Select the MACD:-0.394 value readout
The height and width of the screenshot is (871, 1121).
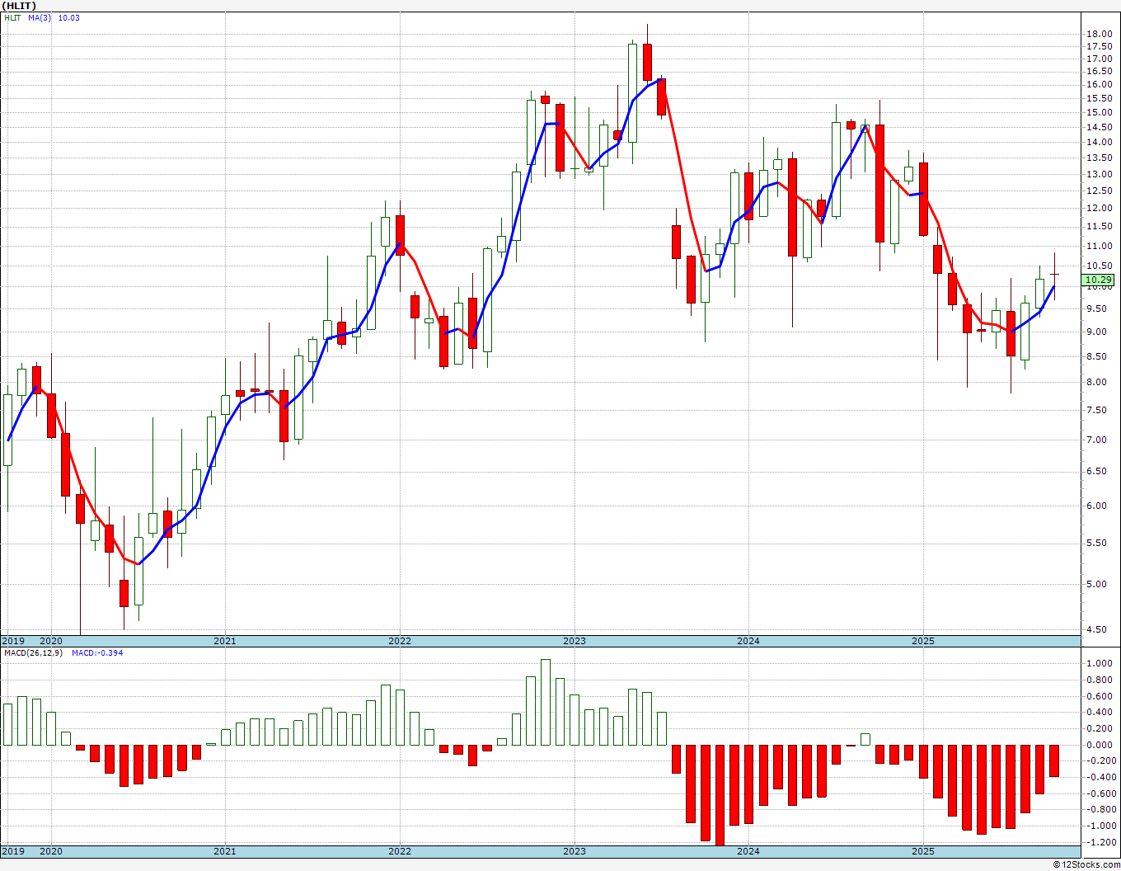coord(97,653)
